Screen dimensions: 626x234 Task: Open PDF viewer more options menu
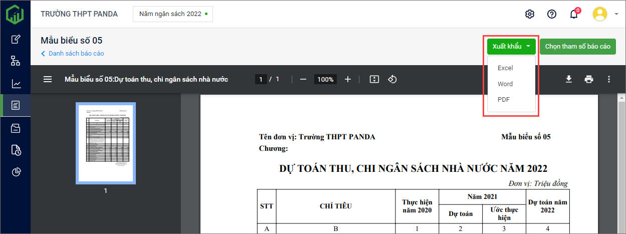(x=609, y=79)
